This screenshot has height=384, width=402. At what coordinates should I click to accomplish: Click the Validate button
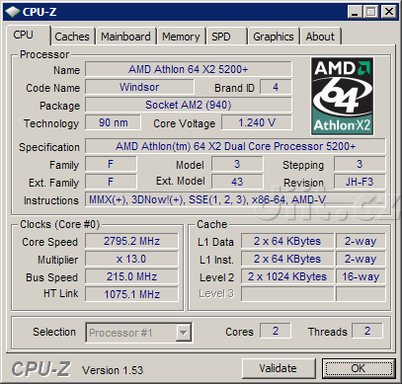pyautogui.click(x=279, y=368)
